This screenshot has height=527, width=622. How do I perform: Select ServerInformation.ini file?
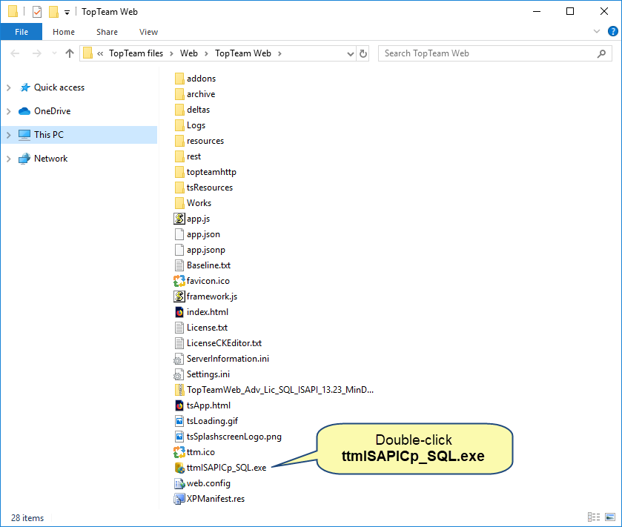(222, 359)
